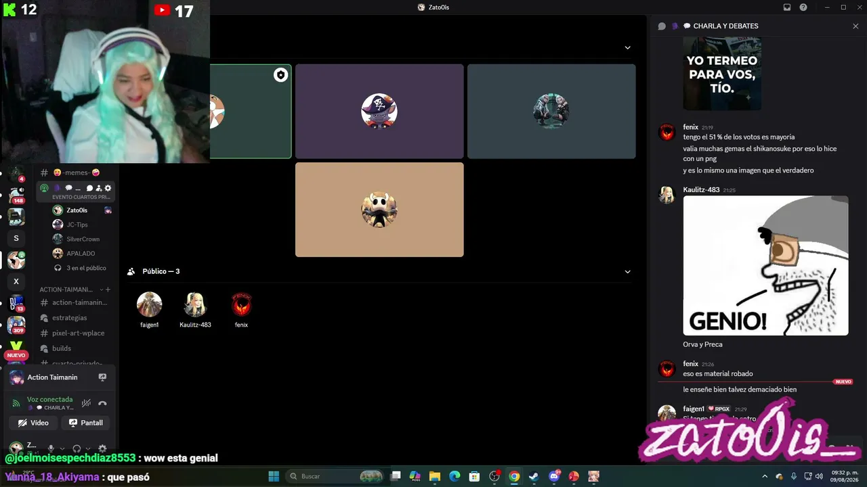Open the Discord inbox icon in title bar
The image size is (867, 487).
787,7
